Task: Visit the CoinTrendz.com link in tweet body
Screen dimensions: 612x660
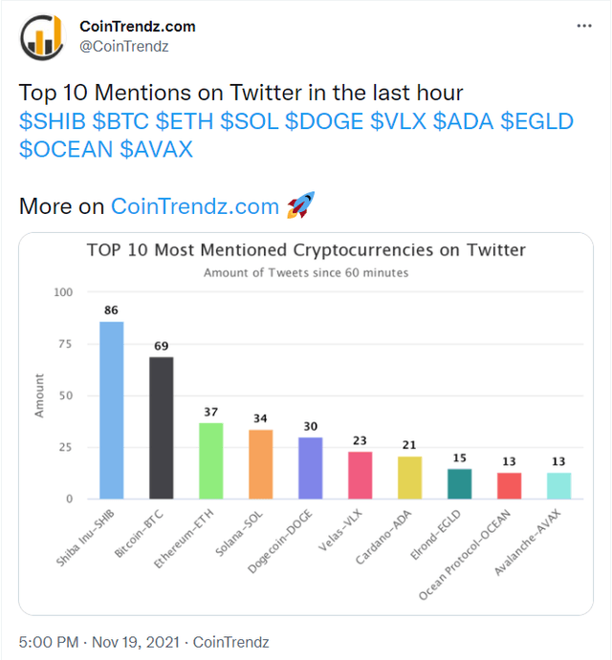Action: click(x=195, y=205)
